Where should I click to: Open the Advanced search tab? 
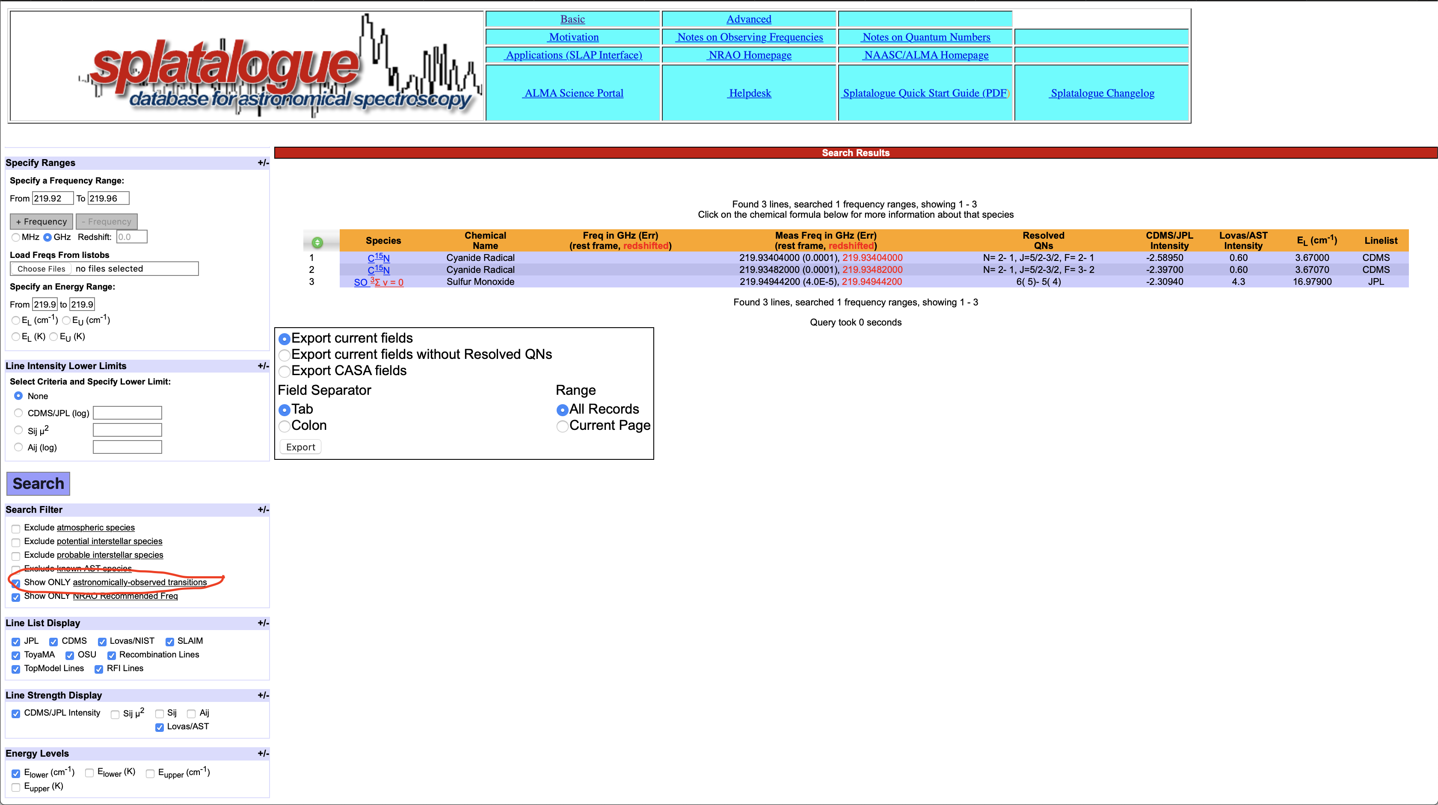[749, 19]
